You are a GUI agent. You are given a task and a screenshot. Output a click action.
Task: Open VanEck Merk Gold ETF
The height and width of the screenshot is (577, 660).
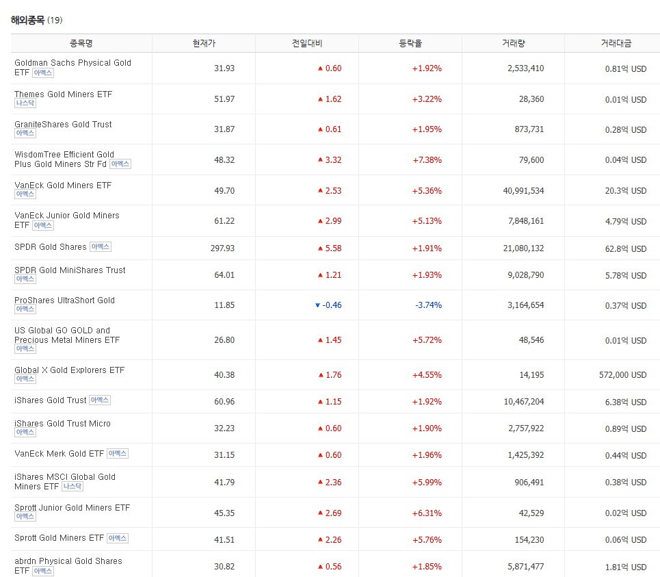pyautogui.click(x=59, y=454)
